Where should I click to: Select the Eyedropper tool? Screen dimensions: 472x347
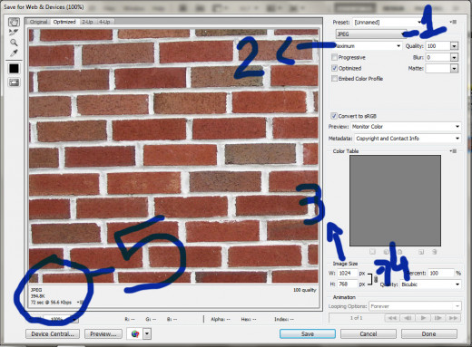tap(14, 53)
